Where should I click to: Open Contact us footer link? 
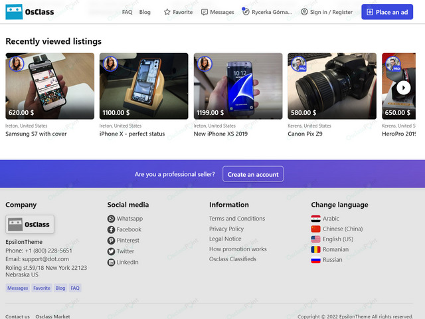coord(18,316)
